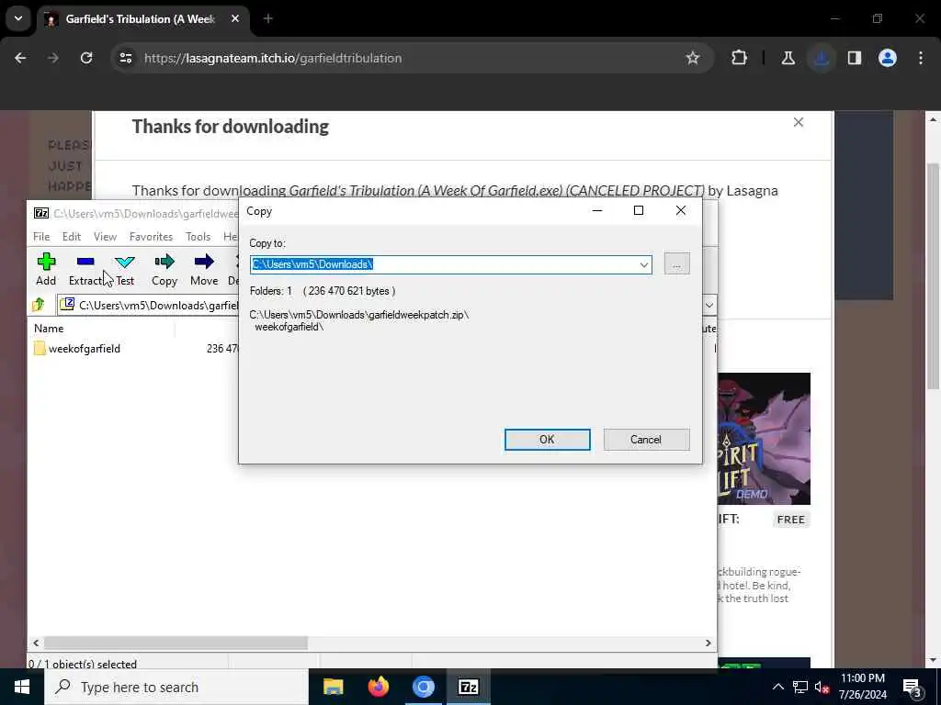
Task: Reload the page in Chrome
Action: (86, 58)
